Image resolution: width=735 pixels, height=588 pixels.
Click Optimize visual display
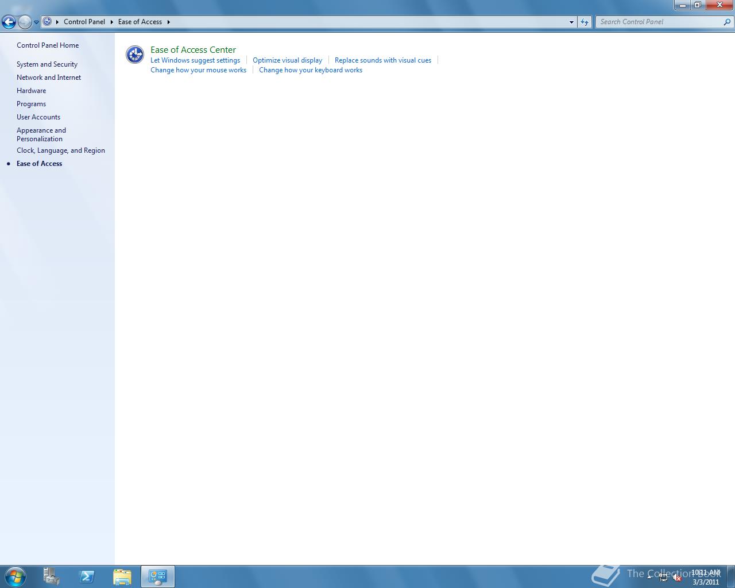coord(287,60)
